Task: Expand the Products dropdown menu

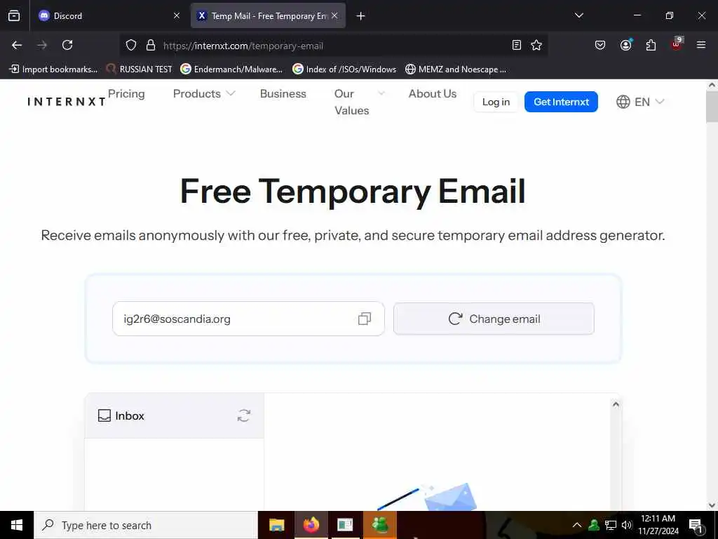Action: coord(204,93)
